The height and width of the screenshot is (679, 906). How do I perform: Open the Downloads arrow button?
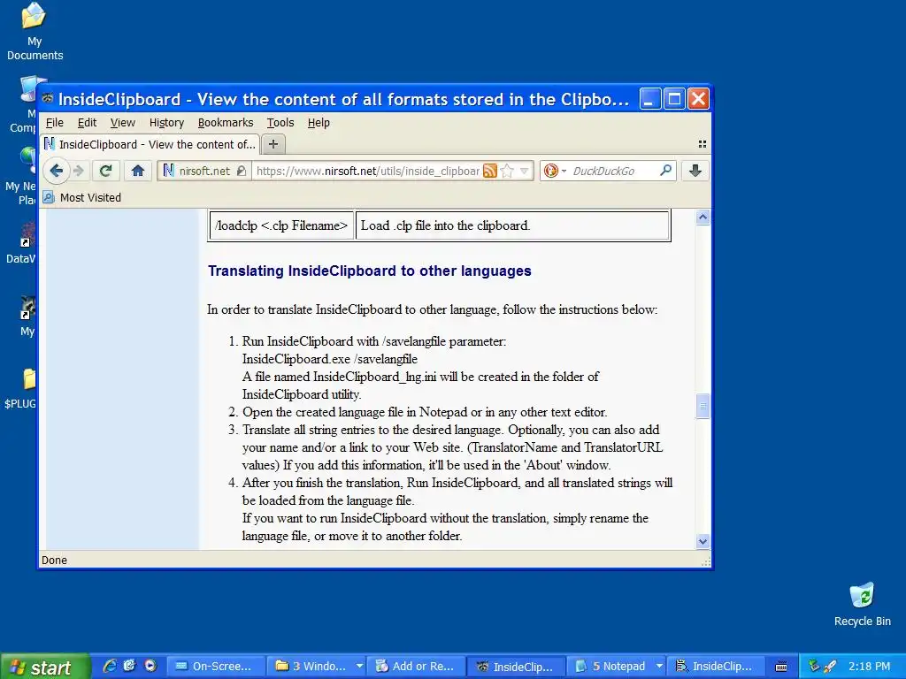(695, 171)
